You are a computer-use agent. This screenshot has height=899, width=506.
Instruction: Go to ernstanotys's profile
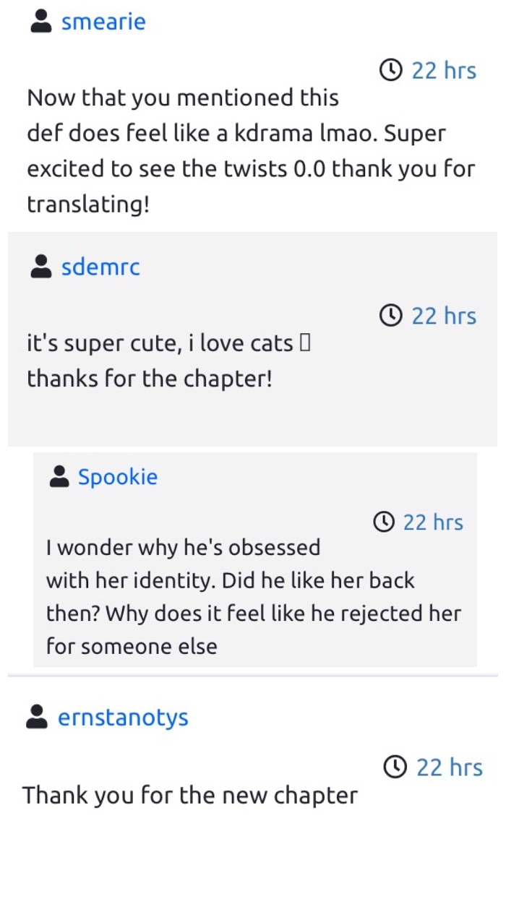tap(123, 718)
